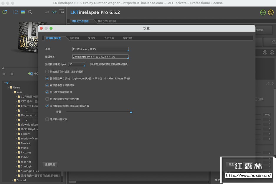Viewport: 276px width, 184px height.
Task: Click the 音量 volume slider handle
Action: [131, 112]
